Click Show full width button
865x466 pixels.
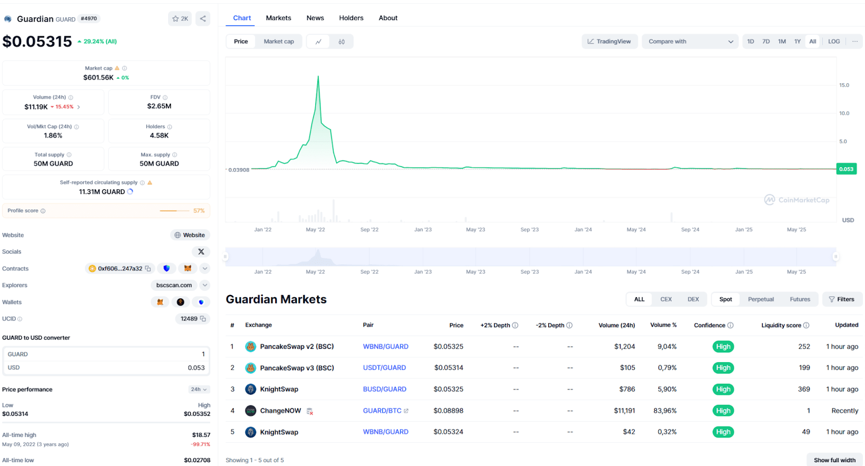point(835,460)
